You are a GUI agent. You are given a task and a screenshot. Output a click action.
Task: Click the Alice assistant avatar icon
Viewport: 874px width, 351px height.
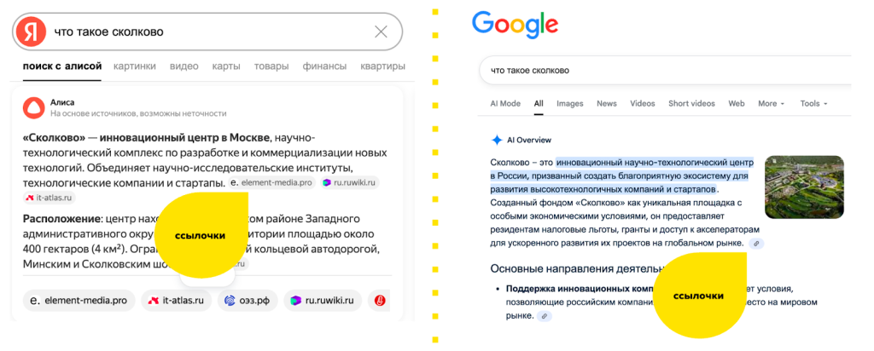(x=33, y=107)
